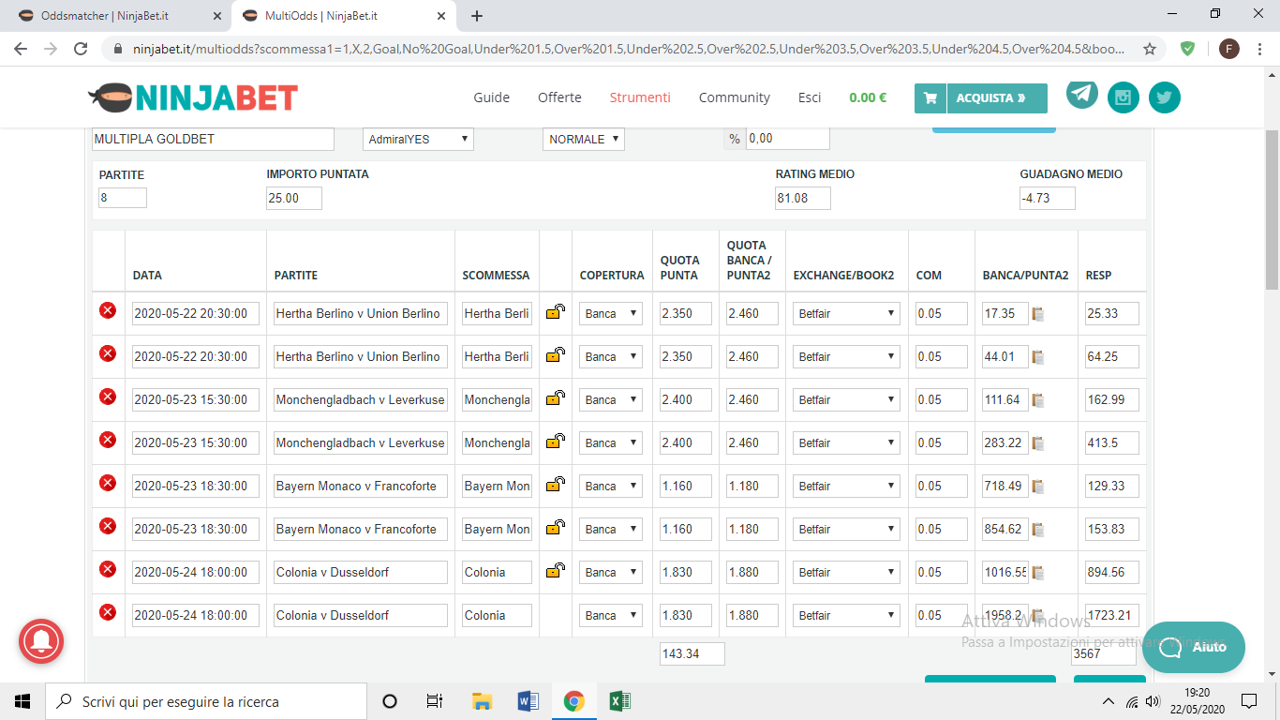Click clipboard icon beside 111.64
Viewport: 1280px width, 720px height.
[x=1037, y=400]
